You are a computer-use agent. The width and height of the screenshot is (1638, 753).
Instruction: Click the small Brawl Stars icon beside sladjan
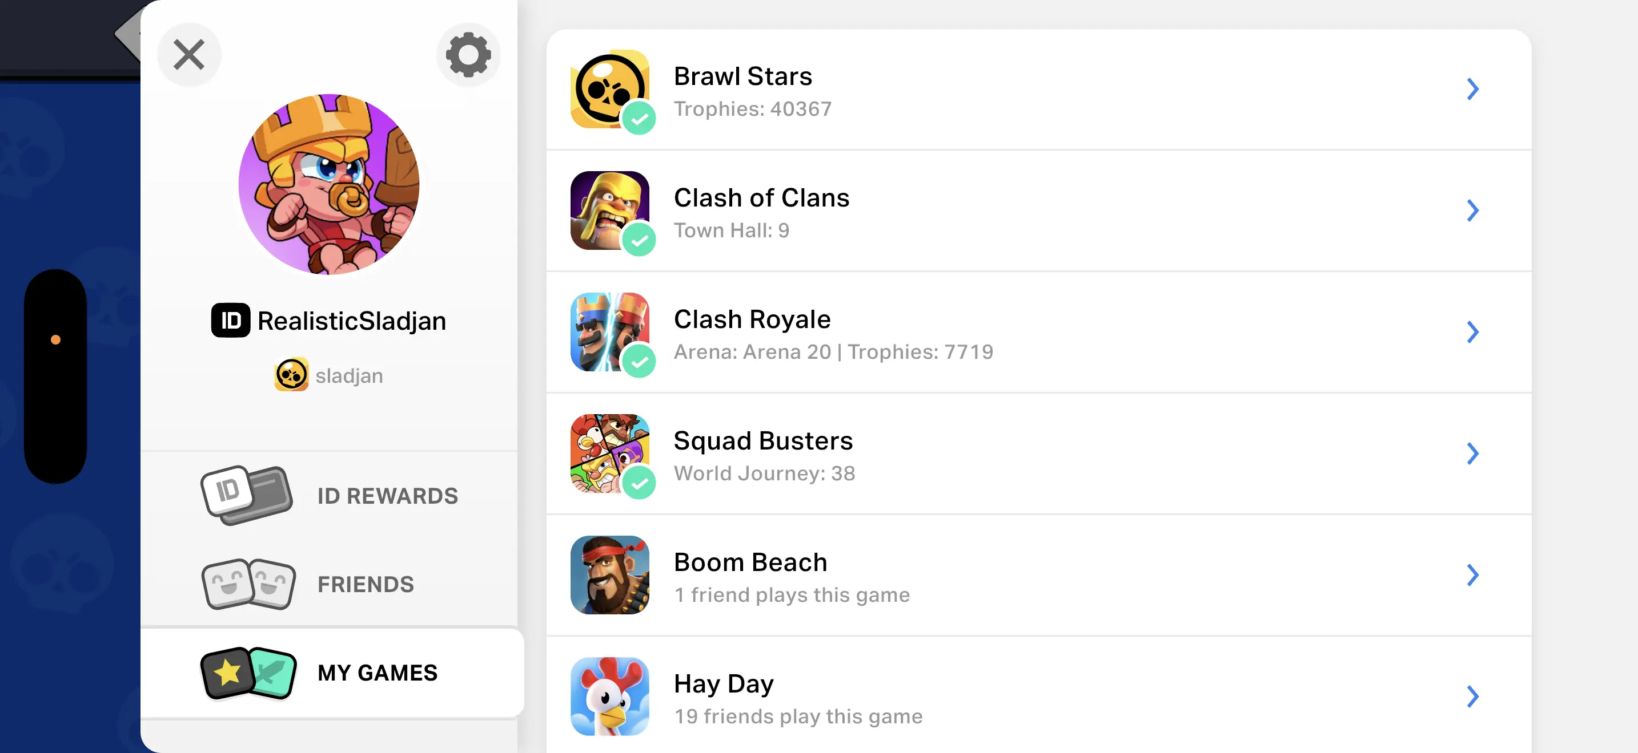click(x=291, y=375)
